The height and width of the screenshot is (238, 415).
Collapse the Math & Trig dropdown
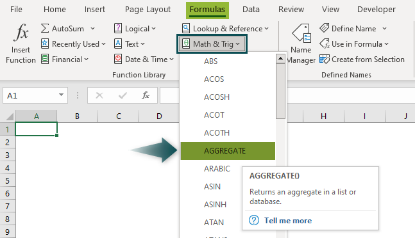(212, 44)
